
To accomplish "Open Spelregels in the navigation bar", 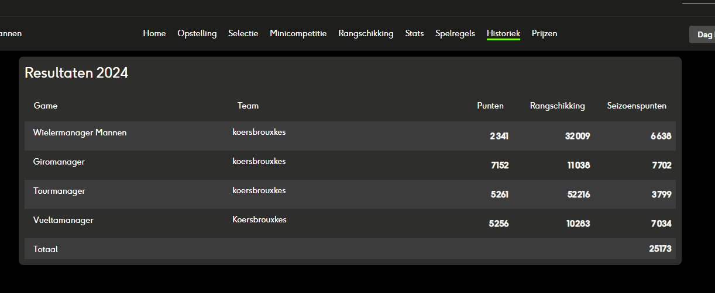I will pos(455,33).
